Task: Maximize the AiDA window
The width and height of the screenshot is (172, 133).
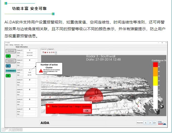Action: (x=162, y=43)
